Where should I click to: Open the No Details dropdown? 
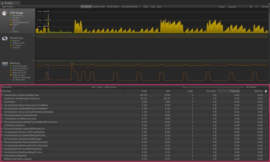coord(257,87)
